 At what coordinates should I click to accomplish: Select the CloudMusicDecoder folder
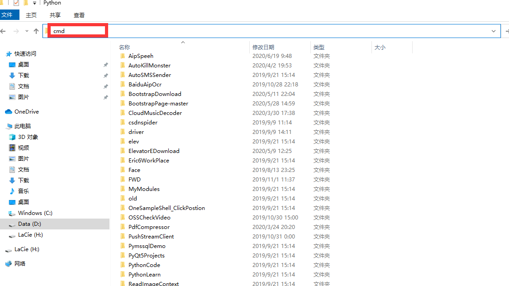155,113
